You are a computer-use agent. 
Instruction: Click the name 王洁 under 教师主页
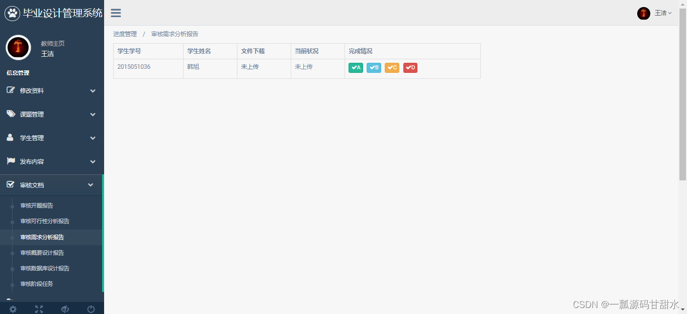pyautogui.click(x=47, y=54)
